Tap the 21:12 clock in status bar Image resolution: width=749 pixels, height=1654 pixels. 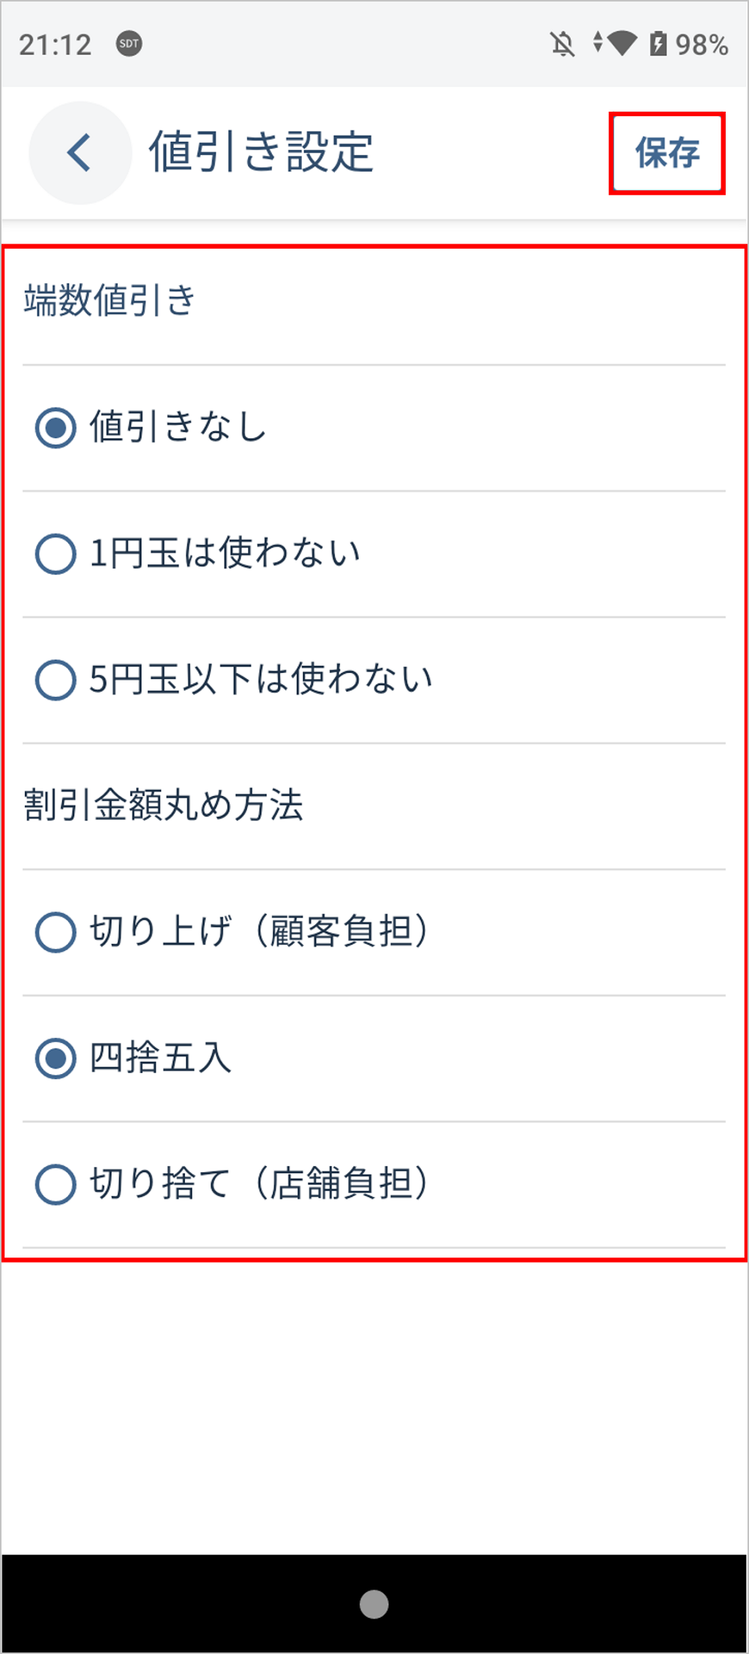click(x=55, y=45)
